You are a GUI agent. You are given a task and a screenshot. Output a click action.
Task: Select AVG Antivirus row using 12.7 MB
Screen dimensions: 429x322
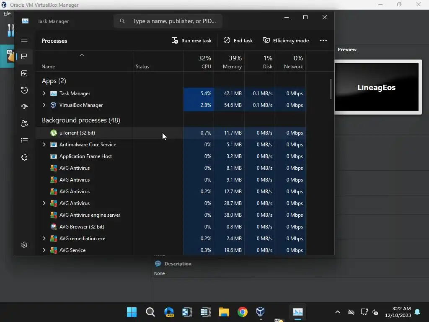(171, 192)
